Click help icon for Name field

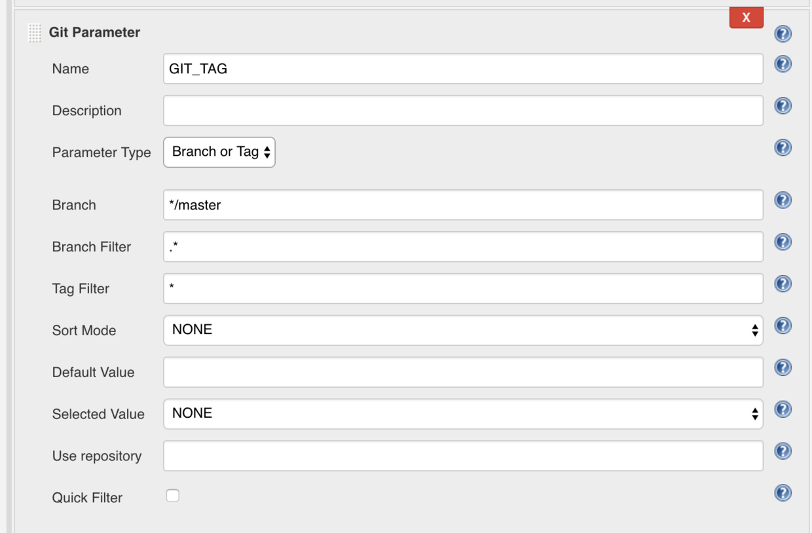tap(783, 64)
